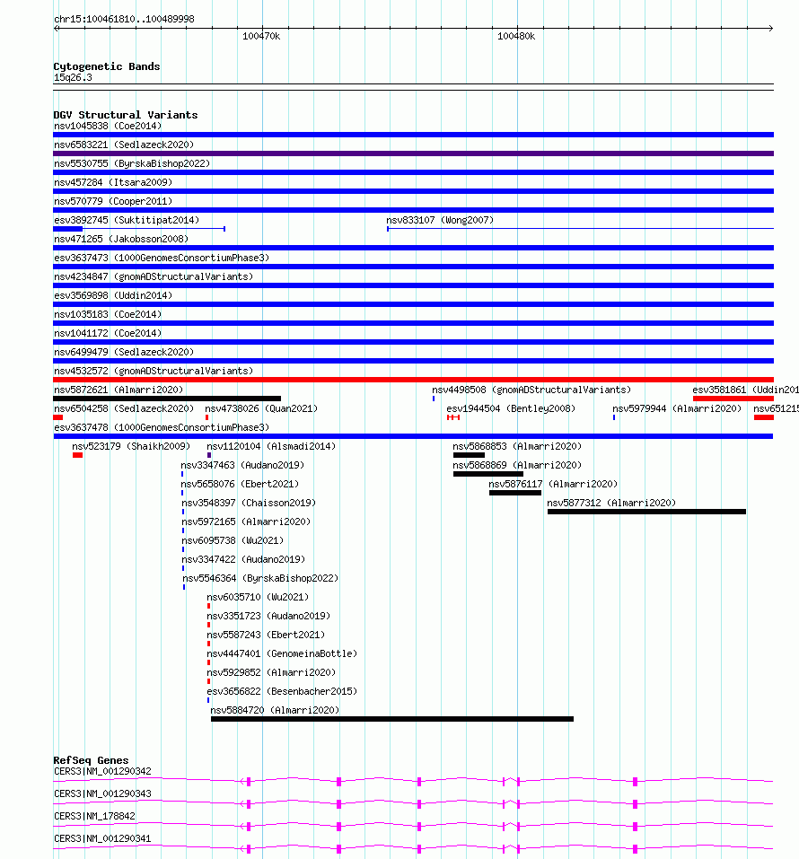Select nsv3351723 (Audano2019) label
The height and width of the screenshot is (859, 799).
[268, 617]
